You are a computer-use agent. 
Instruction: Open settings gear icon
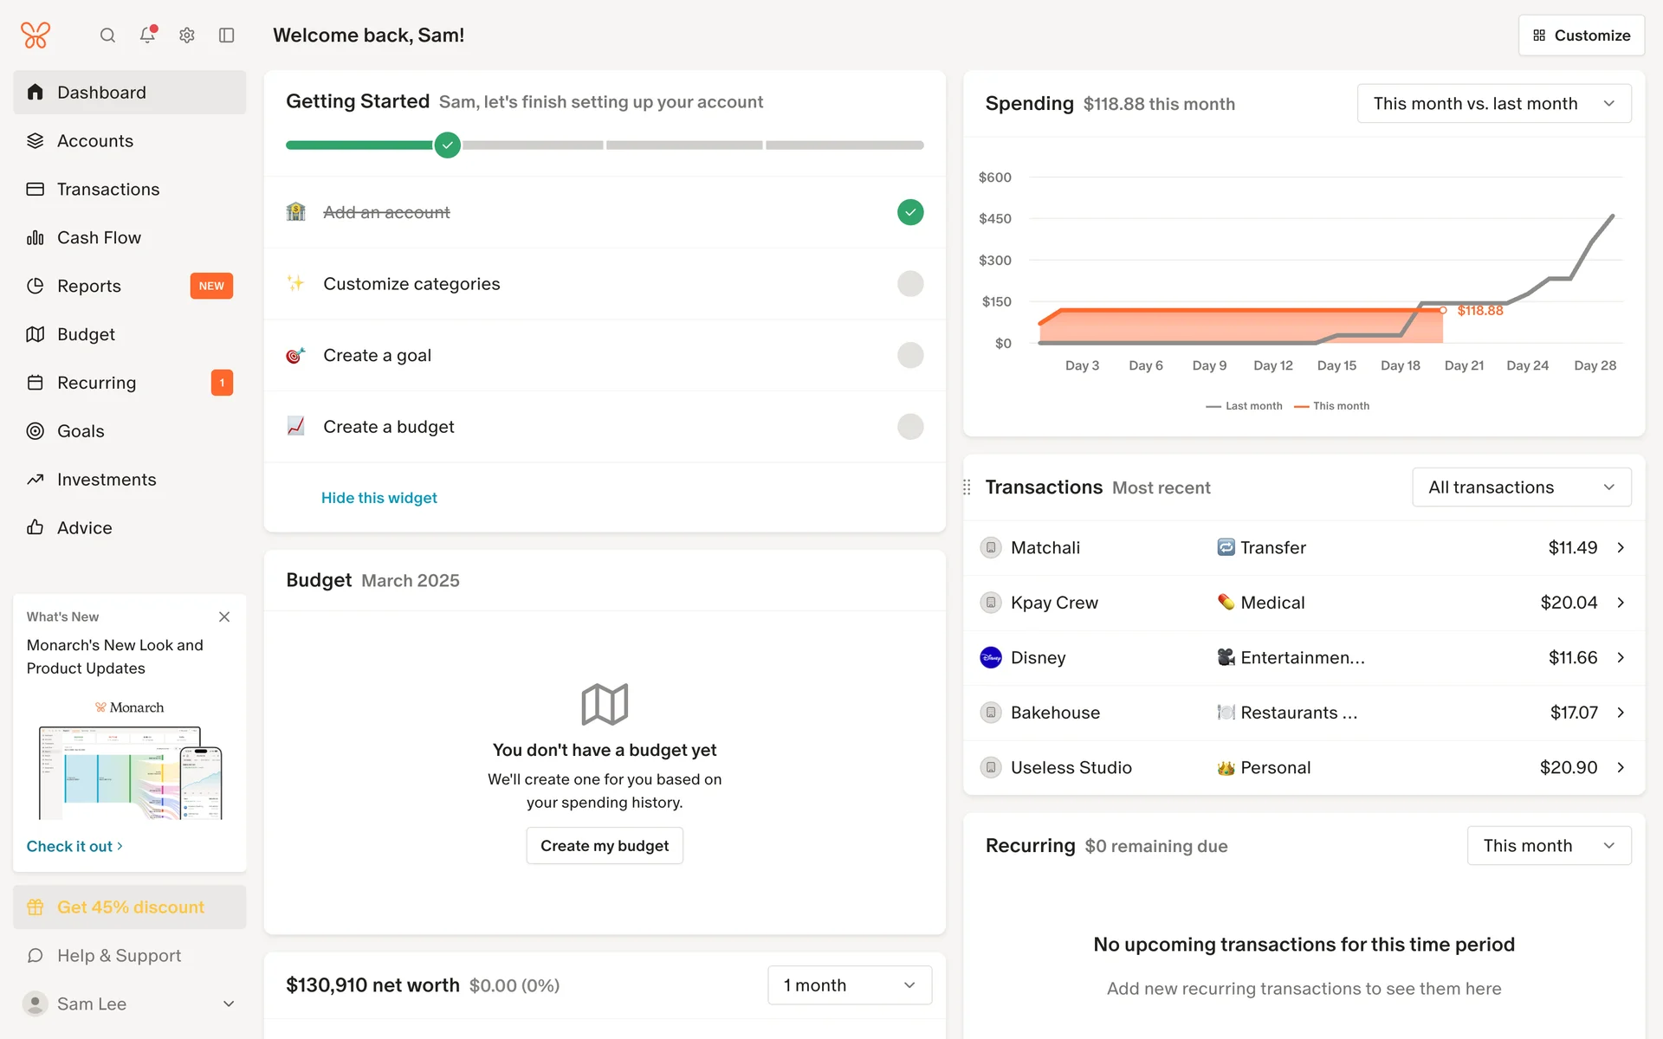(x=187, y=35)
